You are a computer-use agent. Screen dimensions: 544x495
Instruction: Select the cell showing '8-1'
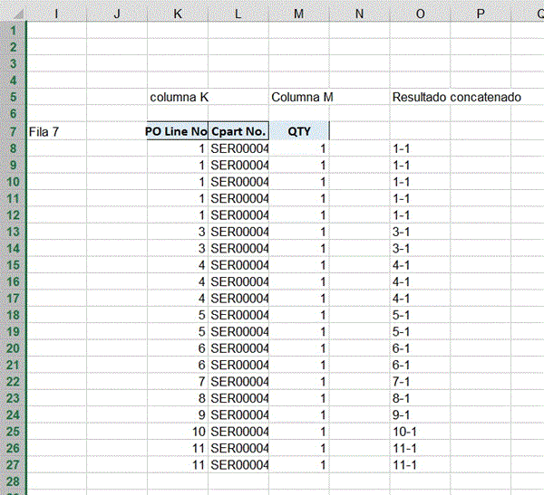point(420,398)
